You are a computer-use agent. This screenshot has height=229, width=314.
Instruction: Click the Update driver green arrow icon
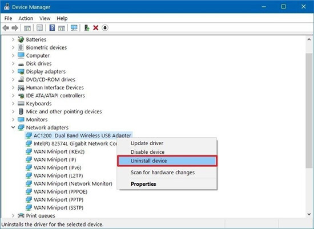tap(87, 28)
